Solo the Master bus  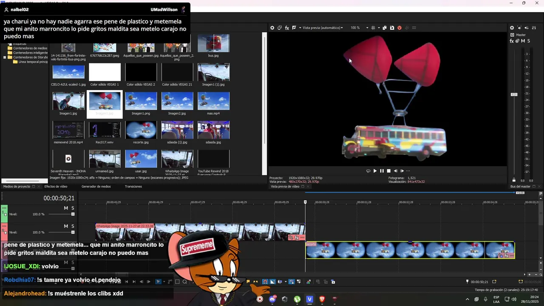528,41
